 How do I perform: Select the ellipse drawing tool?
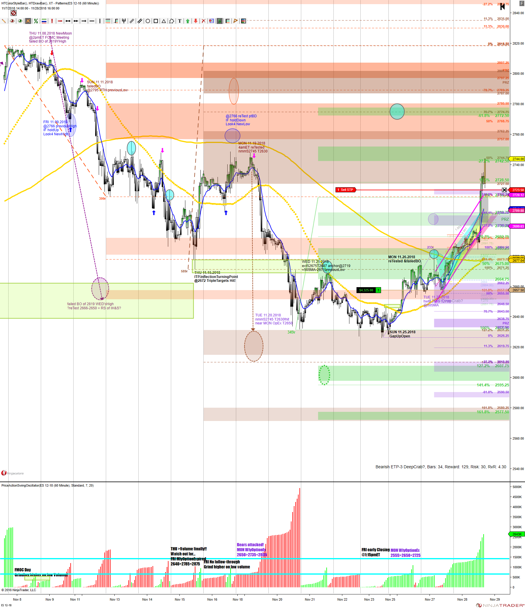point(148,21)
